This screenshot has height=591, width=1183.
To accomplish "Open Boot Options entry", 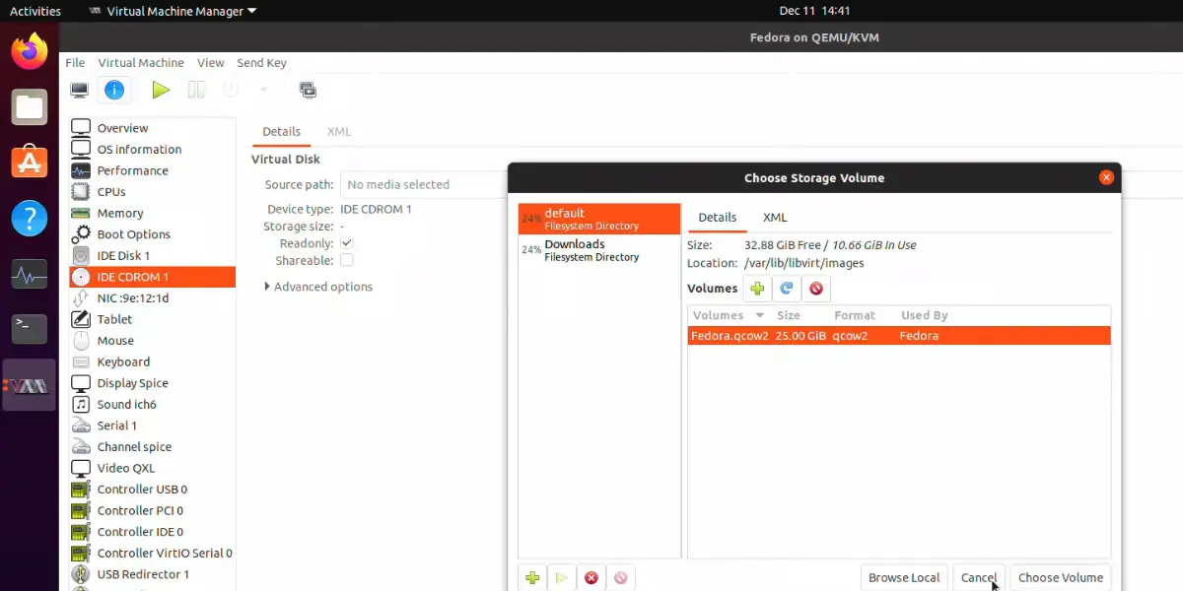I will (153, 234).
